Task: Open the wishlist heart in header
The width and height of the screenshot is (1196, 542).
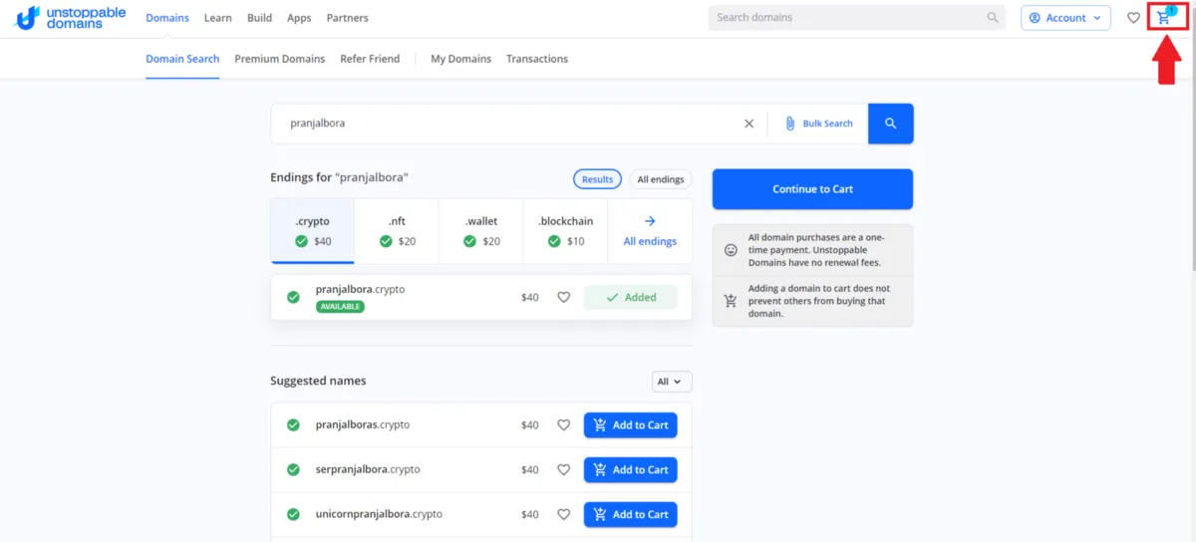Action: pos(1133,18)
